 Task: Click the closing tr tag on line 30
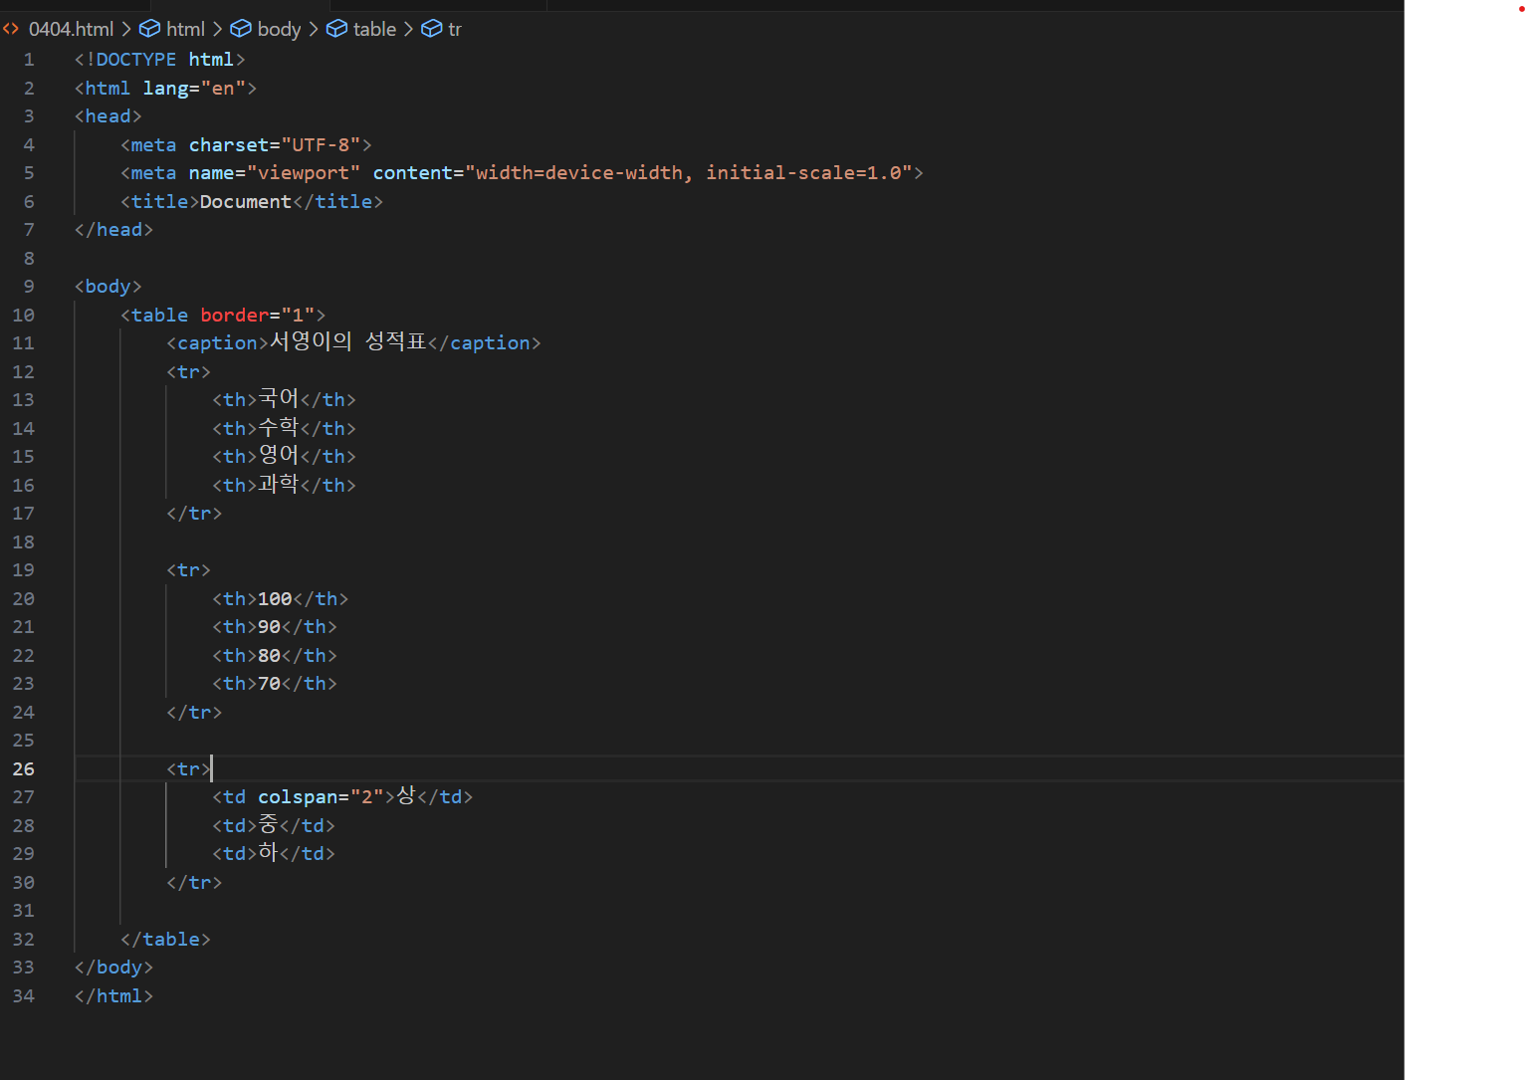[x=194, y=883]
